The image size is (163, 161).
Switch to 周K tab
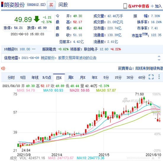click(x=71, y=77)
